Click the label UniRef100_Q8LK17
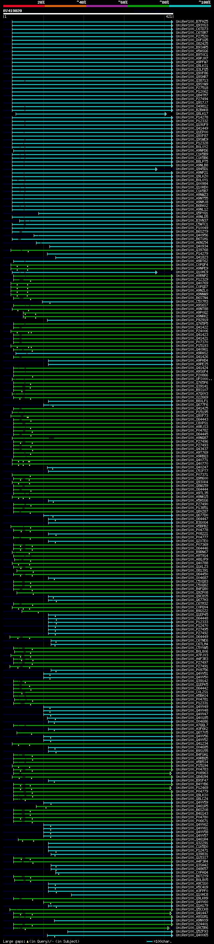The height and width of the screenshot is (944, 214). point(192,114)
